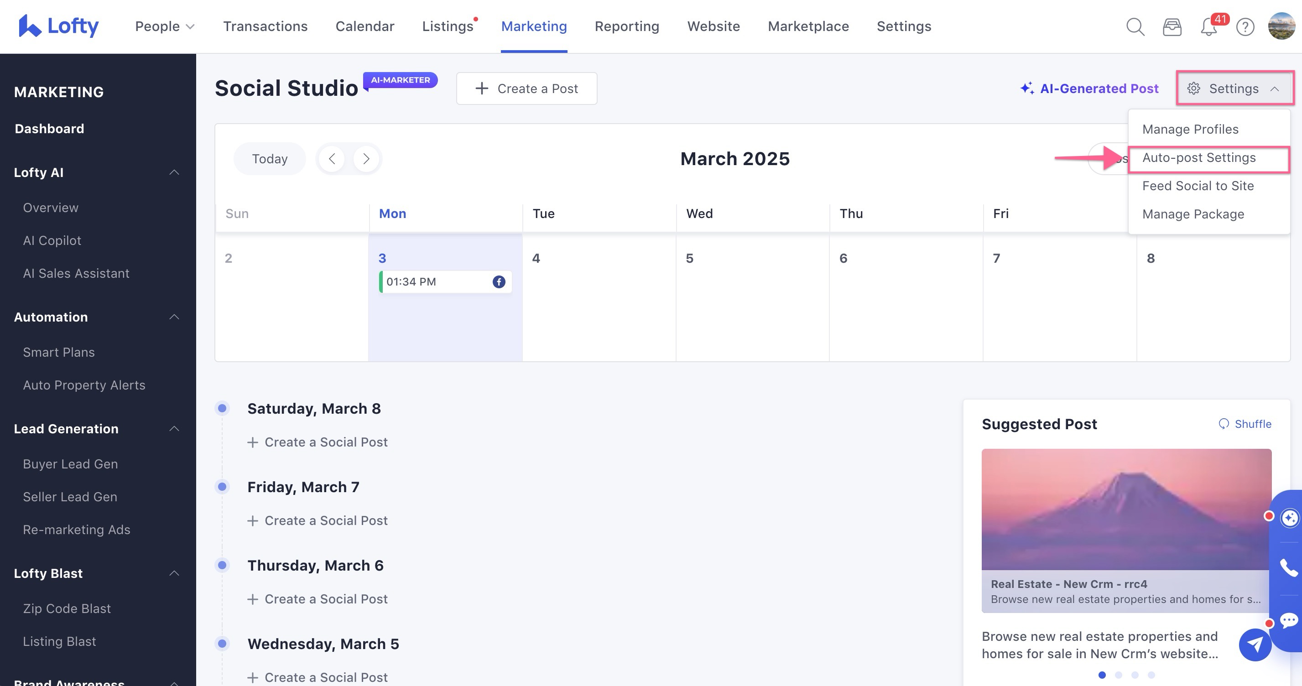Screen dimensions: 1302x686
Task: Open Auto Property Alerts in the sidebar
Action: point(84,385)
